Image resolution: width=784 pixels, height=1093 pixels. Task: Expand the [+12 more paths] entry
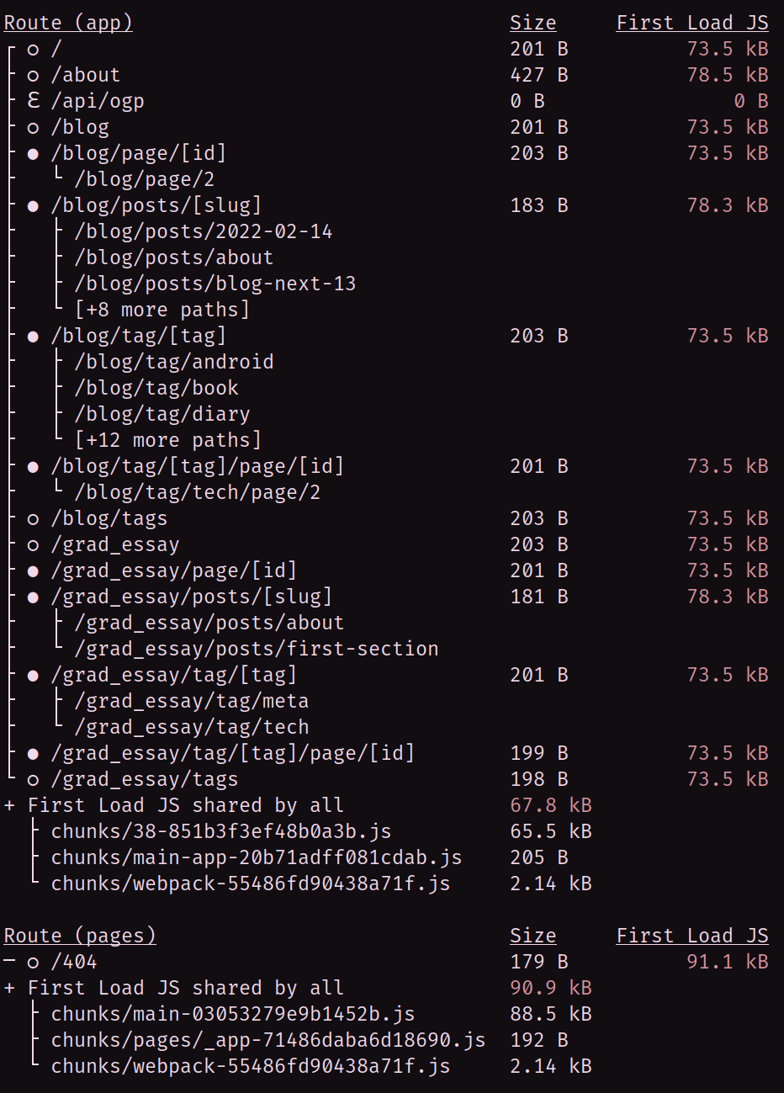[x=168, y=440]
